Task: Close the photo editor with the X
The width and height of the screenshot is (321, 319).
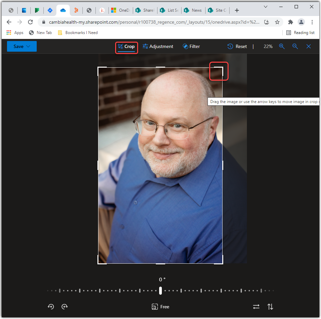Action: click(x=308, y=46)
